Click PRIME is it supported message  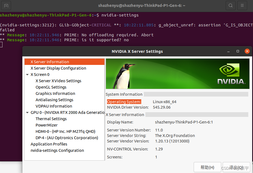click(x=97, y=40)
